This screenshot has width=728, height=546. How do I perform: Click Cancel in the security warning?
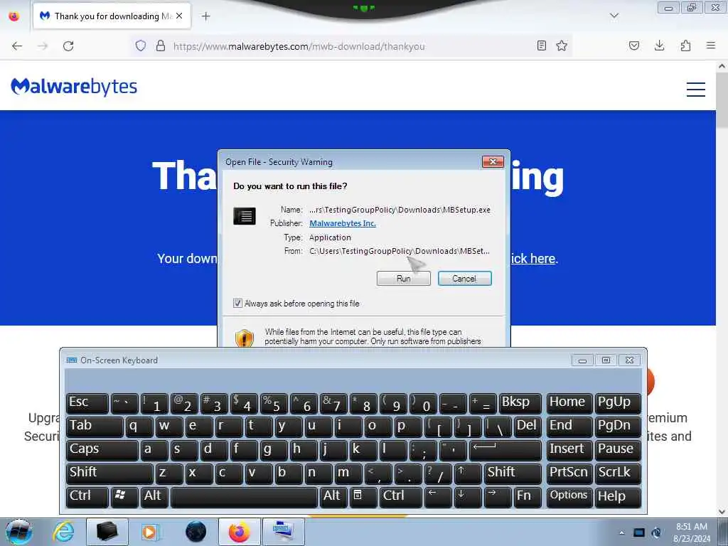[x=464, y=279]
